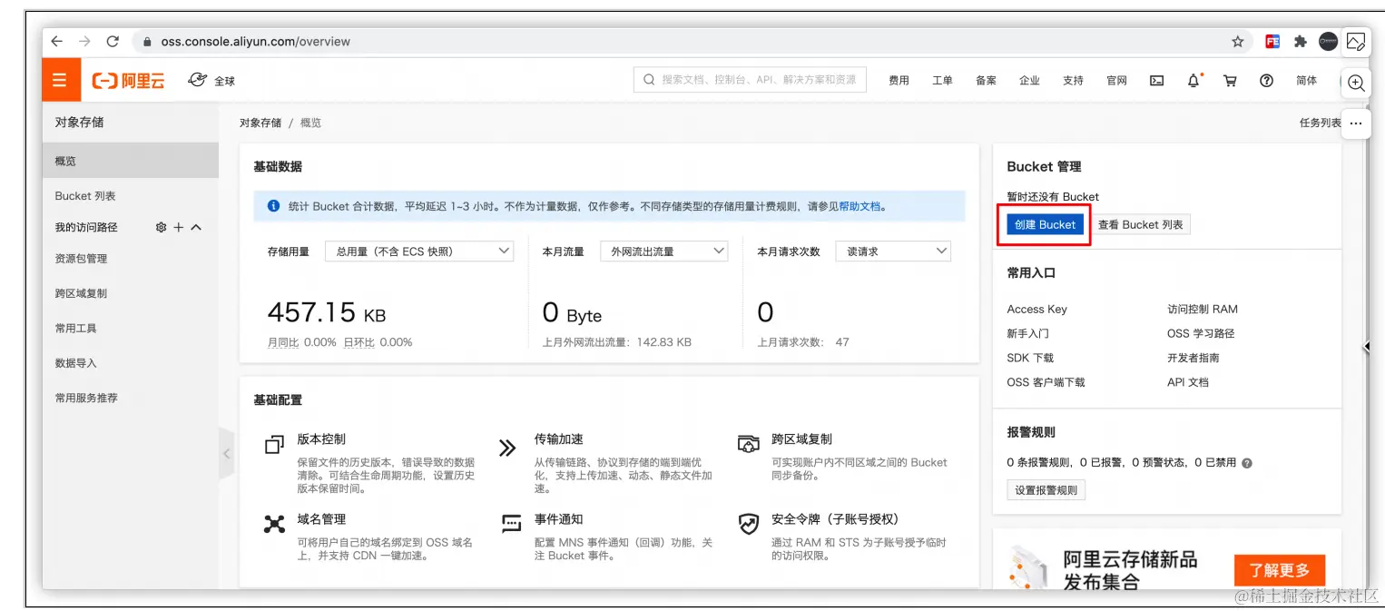Open 官网 in the top navigation
The height and width of the screenshot is (611, 1385).
[1116, 81]
